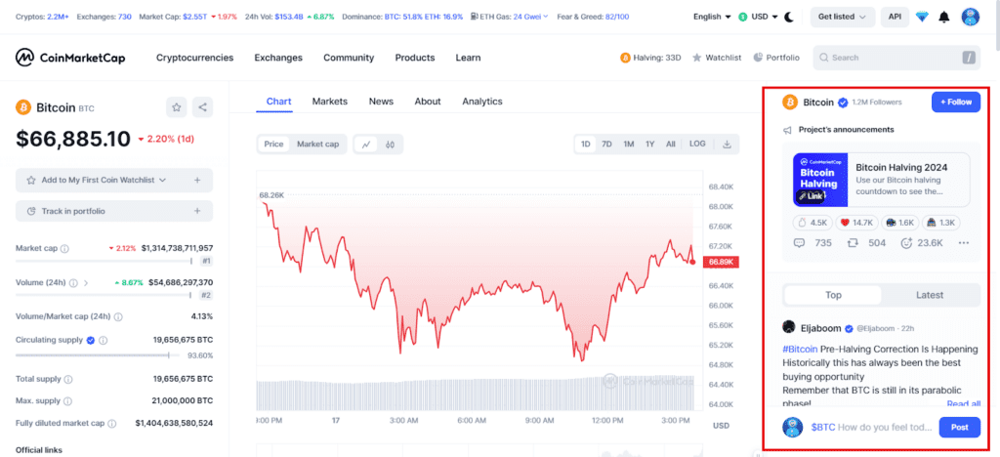
Task: Open comments on the announcement (735)
Action: click(812, 243)
